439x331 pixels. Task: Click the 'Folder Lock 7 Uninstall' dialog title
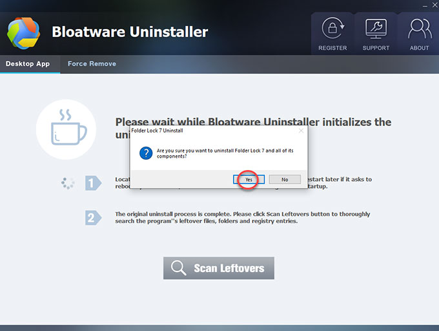[157, 131]
